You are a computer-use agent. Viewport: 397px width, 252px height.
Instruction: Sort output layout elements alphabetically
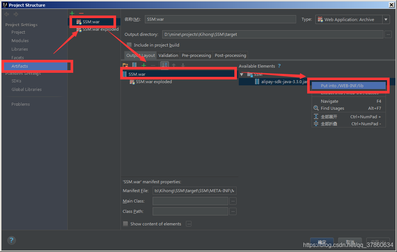point(164,65)
